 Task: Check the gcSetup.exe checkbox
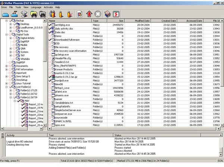[50, 55]
